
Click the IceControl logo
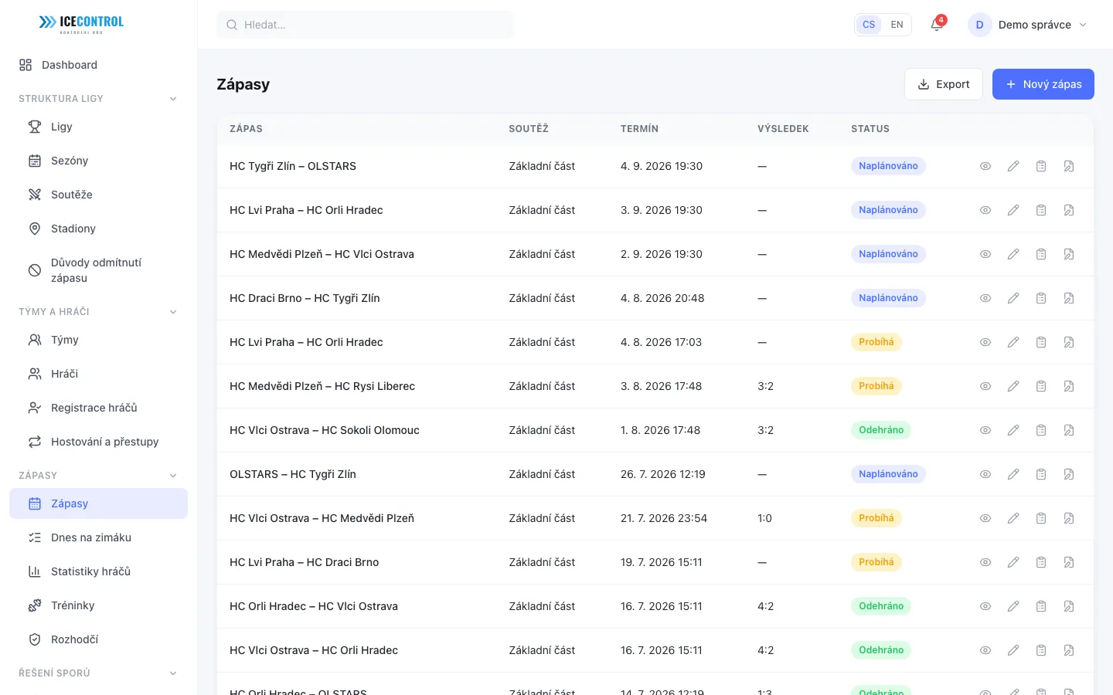coord(81,24)
